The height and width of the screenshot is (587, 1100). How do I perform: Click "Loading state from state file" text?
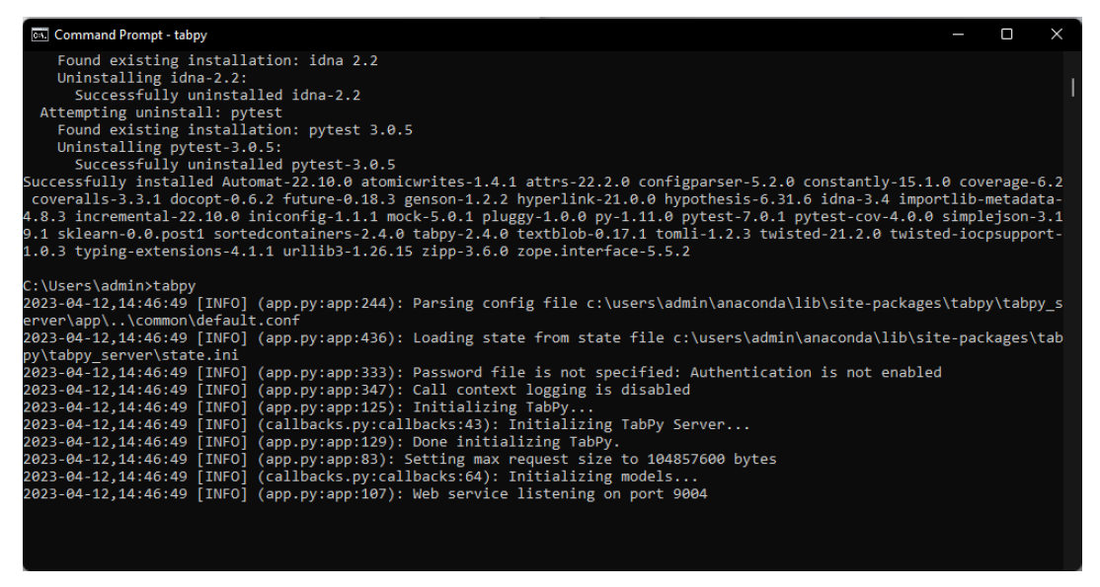point(538,338)
